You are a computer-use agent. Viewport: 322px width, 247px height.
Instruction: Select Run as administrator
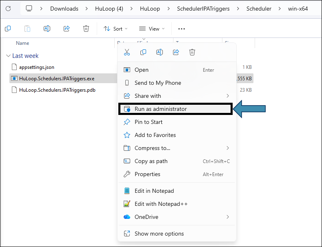click(x=160, y=109)
